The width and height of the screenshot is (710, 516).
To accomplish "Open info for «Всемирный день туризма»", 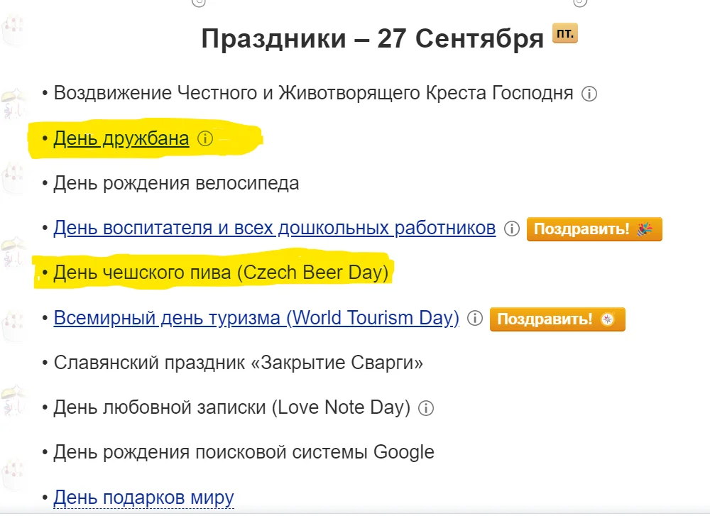I will [476, 318].
